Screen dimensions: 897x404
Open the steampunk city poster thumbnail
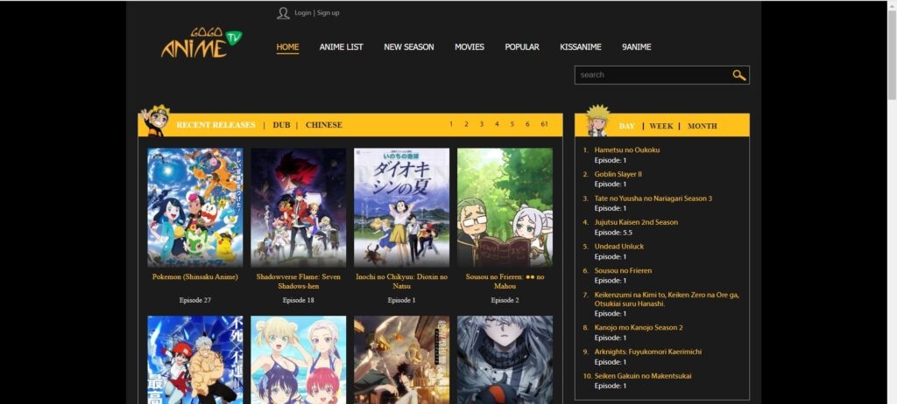[401, 360]
